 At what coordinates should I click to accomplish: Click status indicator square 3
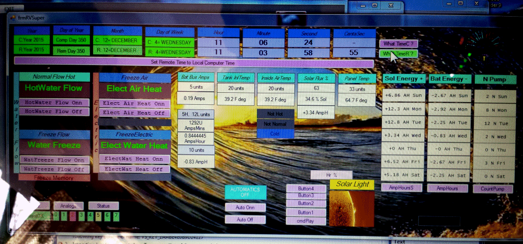(x=82, y=216)
